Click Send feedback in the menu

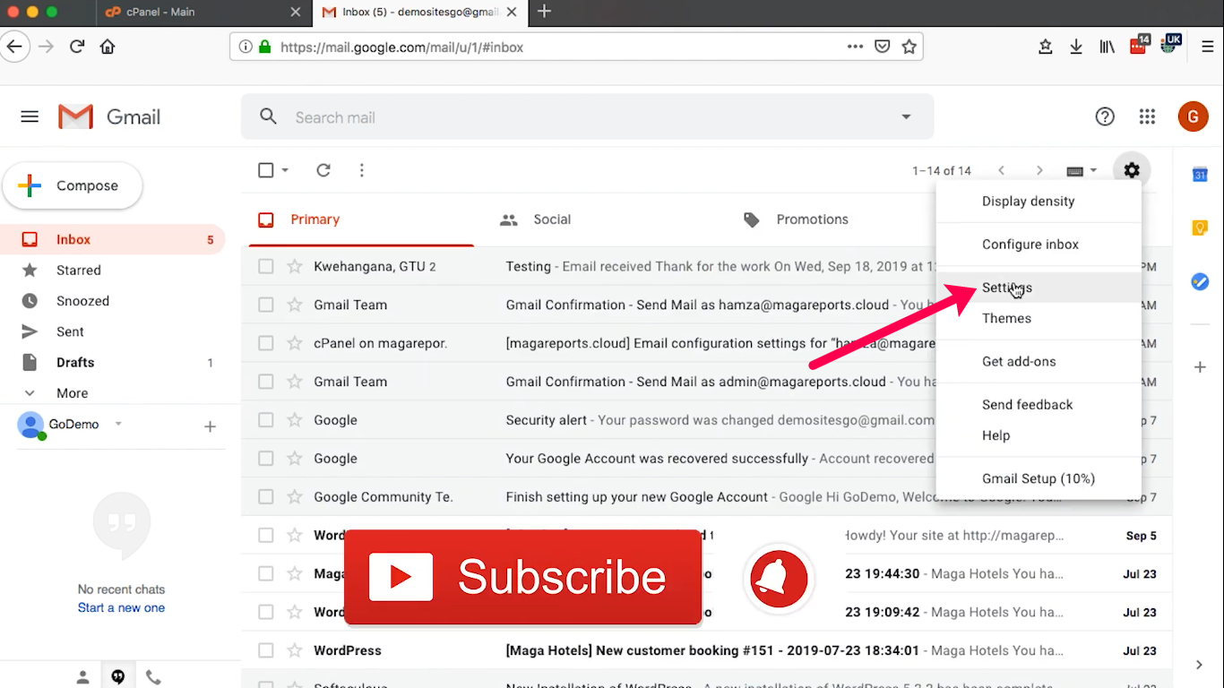click(x=1039, y=405)
